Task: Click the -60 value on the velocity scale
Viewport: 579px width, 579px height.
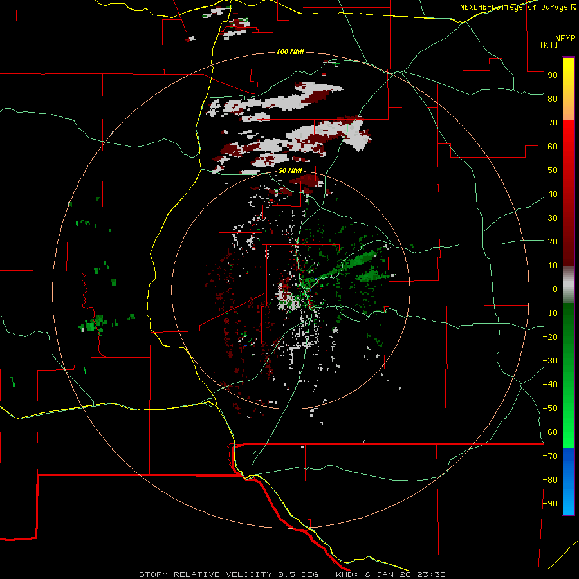Action: click(x=550, y=432)
